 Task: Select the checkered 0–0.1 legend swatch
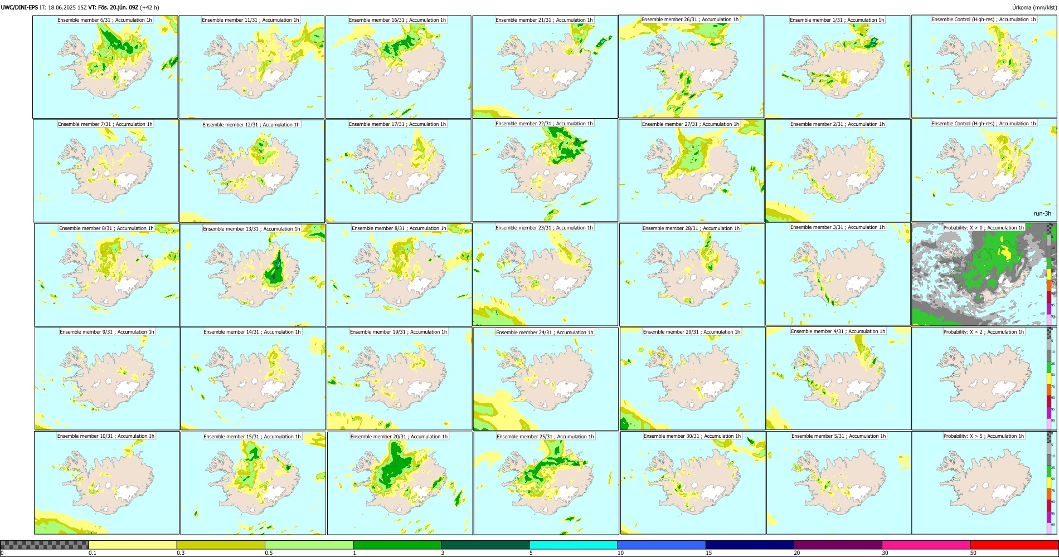click(x=45, y=545)
